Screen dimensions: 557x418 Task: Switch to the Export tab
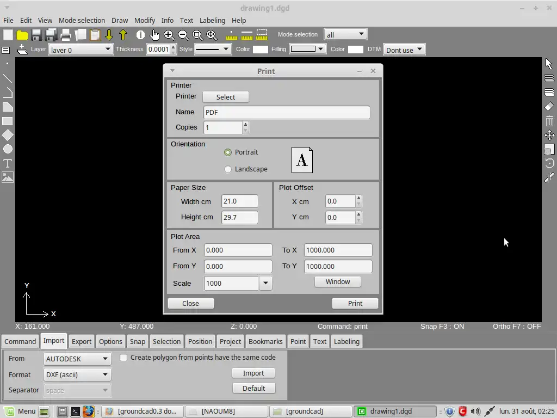[x=82, y=341]
